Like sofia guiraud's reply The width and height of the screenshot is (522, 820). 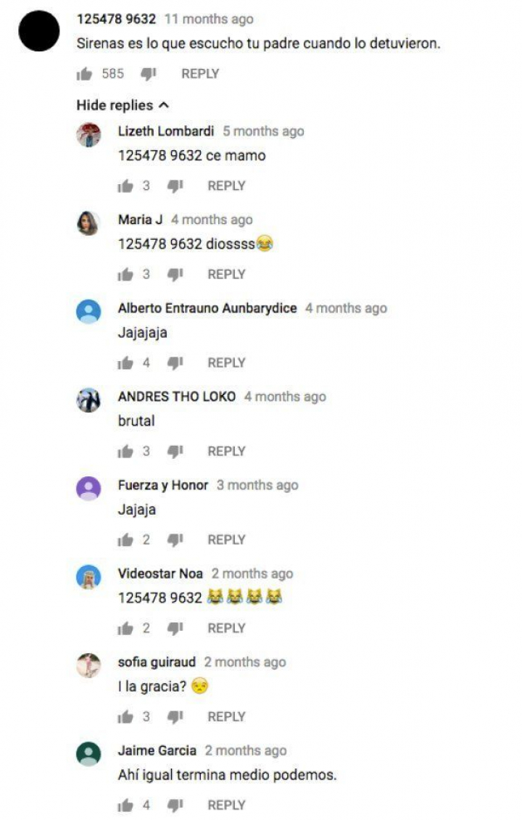(125, 716)
